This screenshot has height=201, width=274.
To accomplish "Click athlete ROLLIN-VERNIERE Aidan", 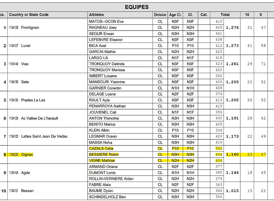I will pos(111,179).
